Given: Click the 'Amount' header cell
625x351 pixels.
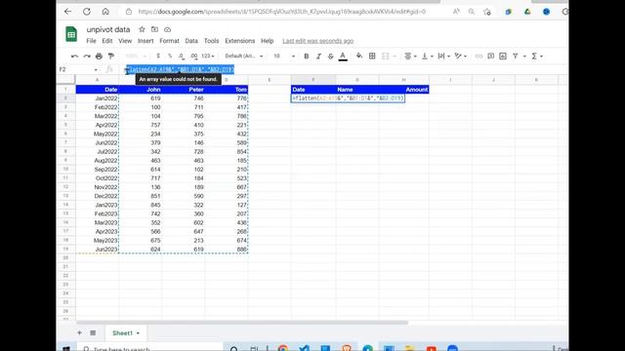Looking at the screenshot, I should click(x=404, y=90).
